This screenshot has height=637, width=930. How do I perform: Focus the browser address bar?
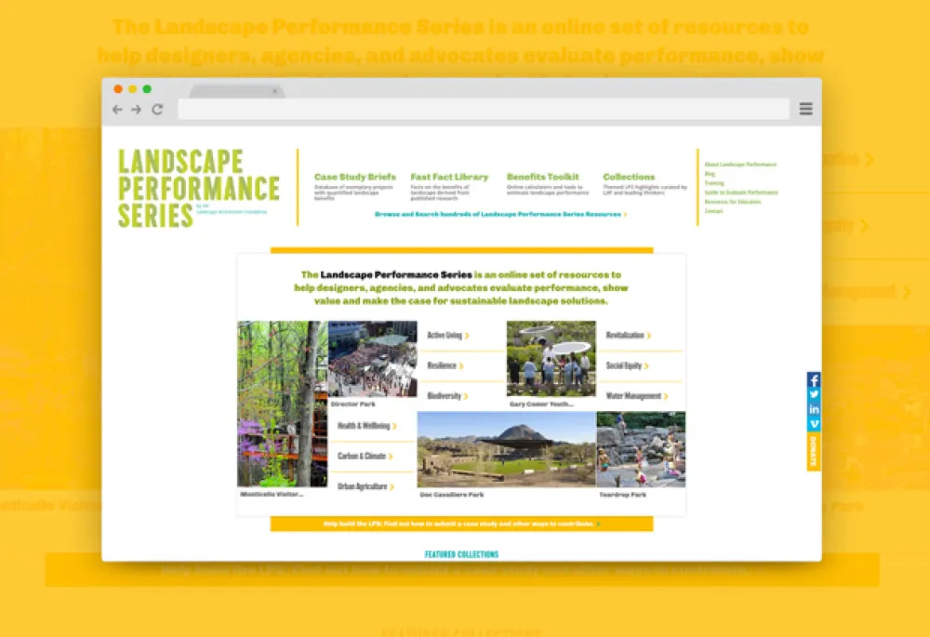(x=484, y=109)
